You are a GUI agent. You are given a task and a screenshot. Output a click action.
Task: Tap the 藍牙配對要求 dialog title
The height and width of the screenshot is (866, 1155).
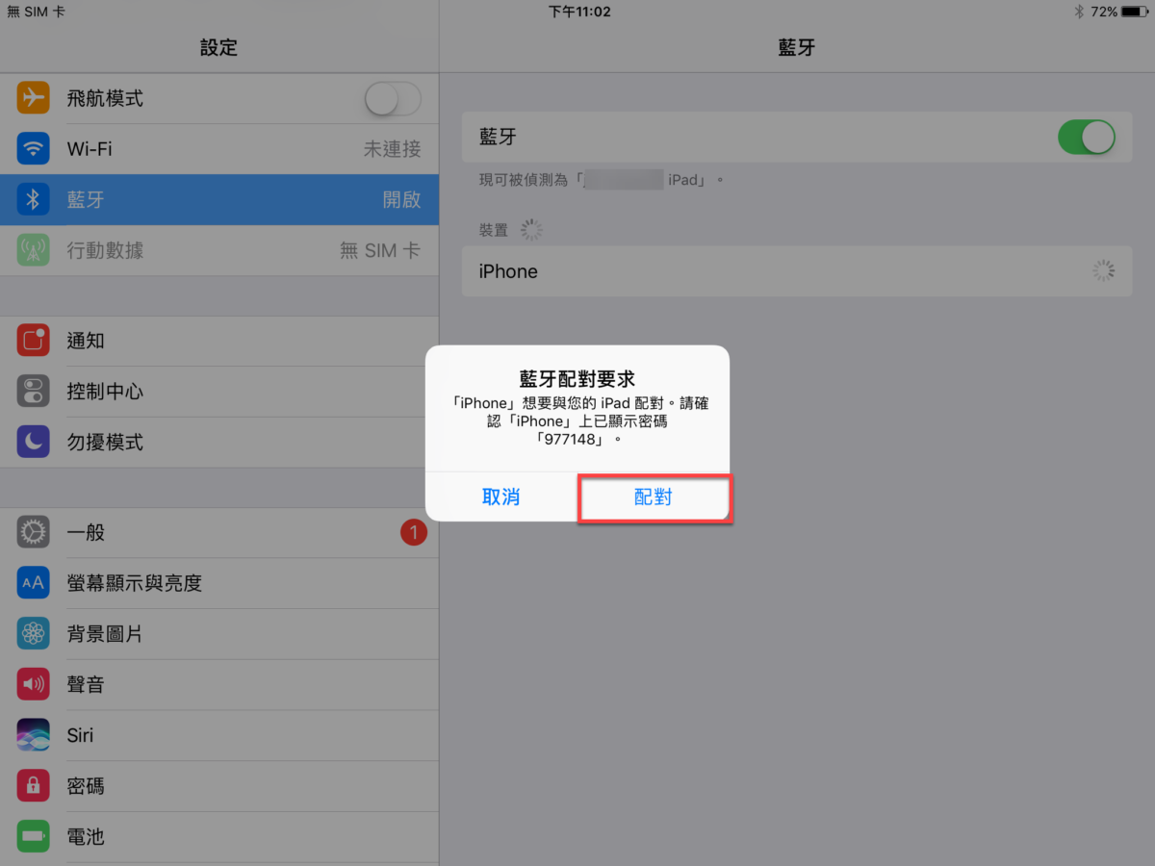577,378
